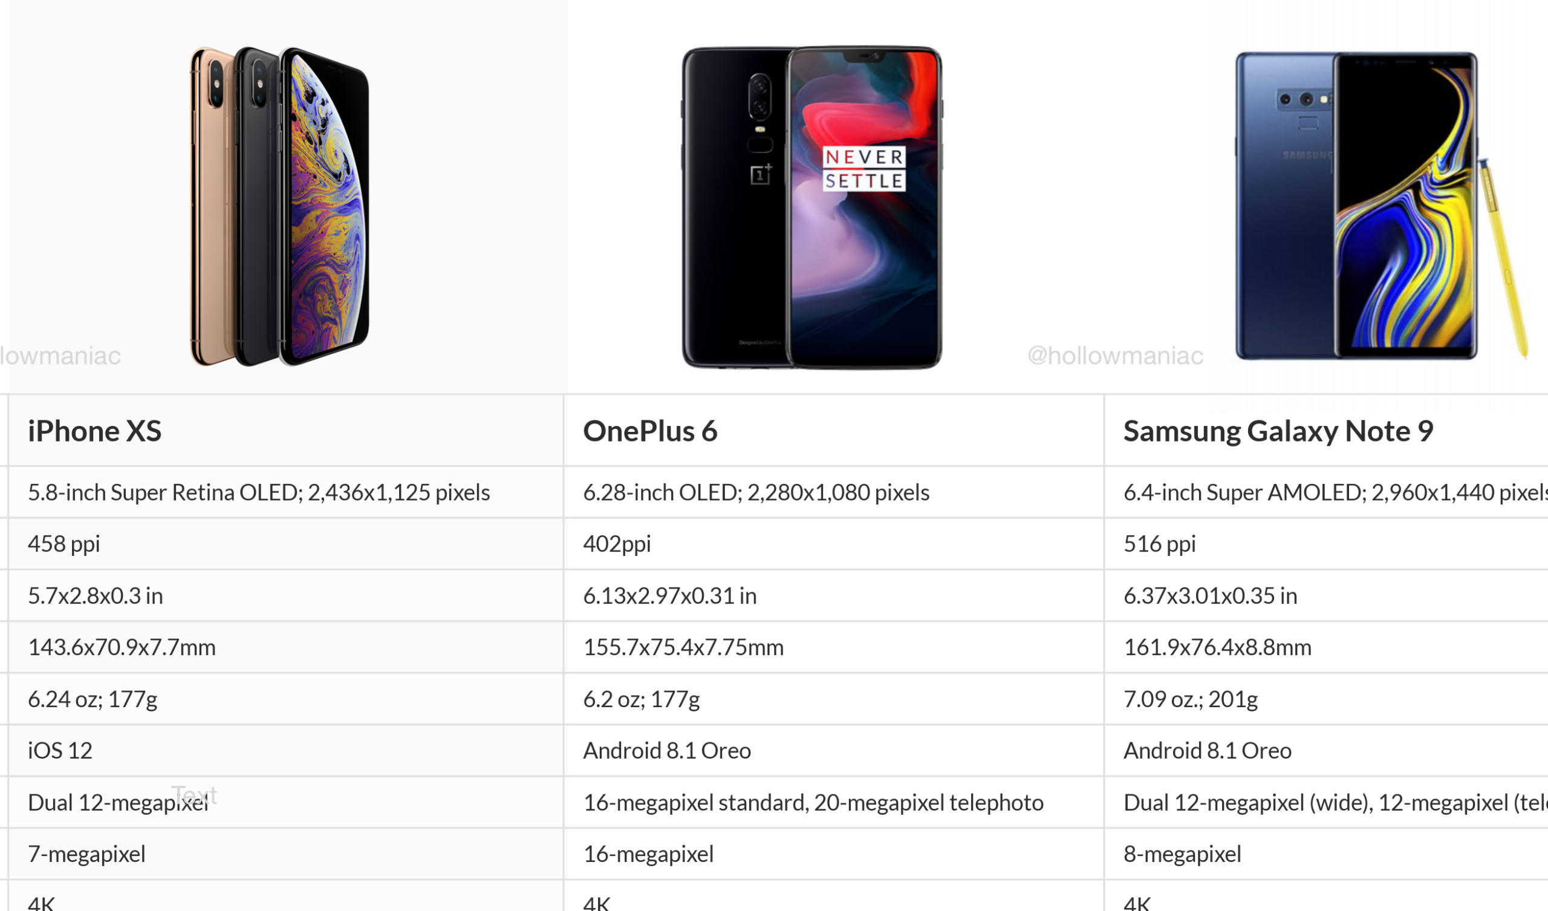The height and width of the screenshot is (911, 1548).
Task: Click the 143.6x70.9x7.7mm dimensions cell
Action: (122, 647)
